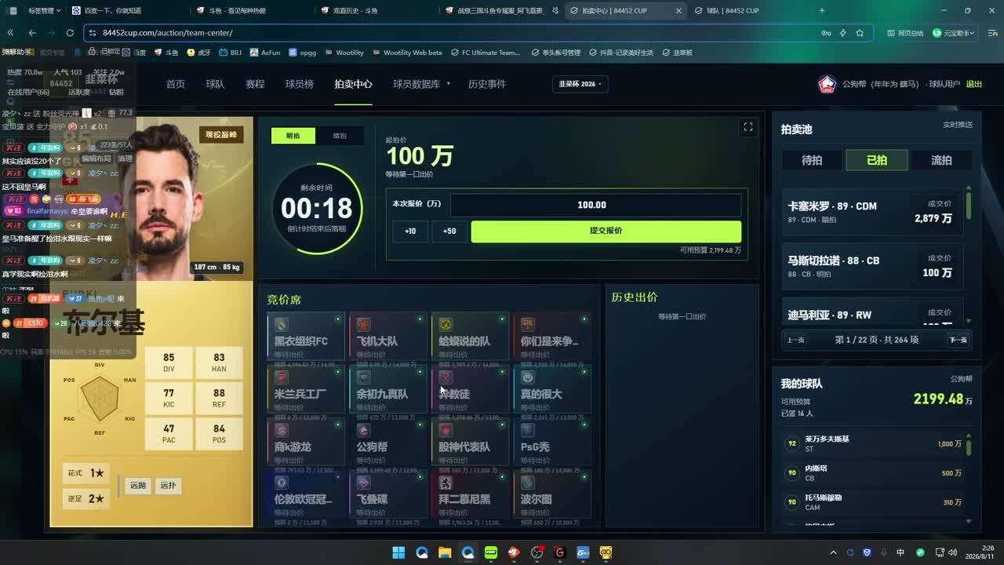Open the 韭菜杯 2026 season dropdown
The image size is (1004, 565).
[x=581, y=84]
